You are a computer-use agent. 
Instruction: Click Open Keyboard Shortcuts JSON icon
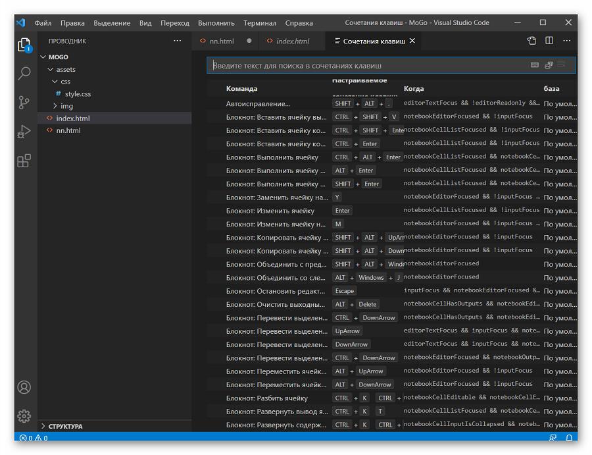point(531,40)
